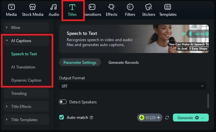
Task: Add credits using the 91229 plus button
Action: [158, 118]
